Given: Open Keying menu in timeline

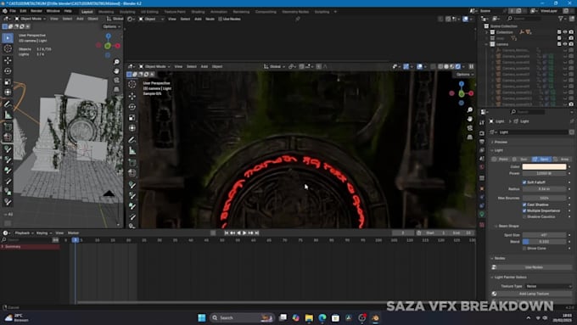Looking at the screenshot, I should pos(43,233).
